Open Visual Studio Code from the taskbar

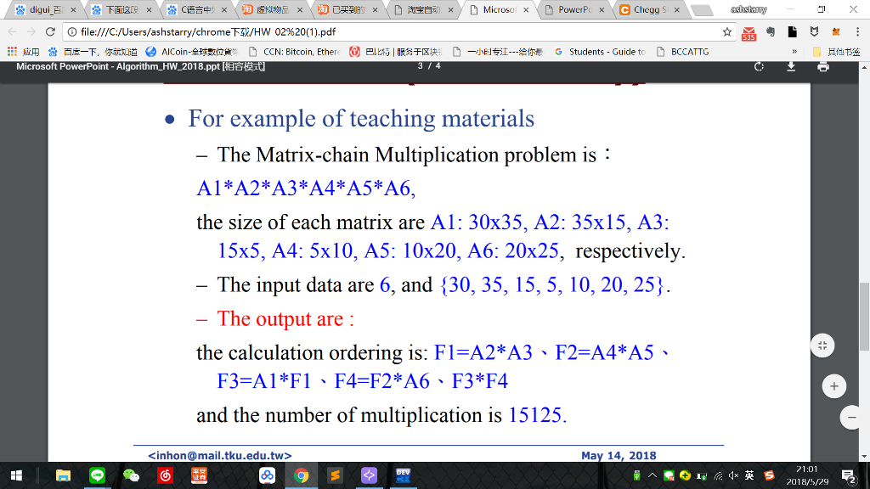tap(368, 476)
